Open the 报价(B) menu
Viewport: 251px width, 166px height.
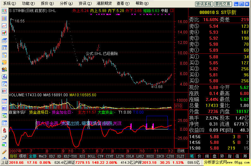tap(47, 3)
